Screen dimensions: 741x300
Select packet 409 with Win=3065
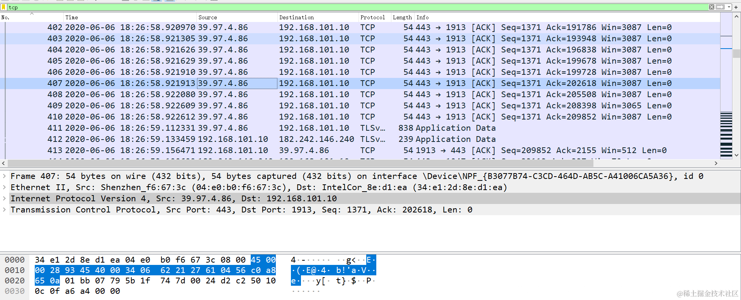tap(360, 106)
